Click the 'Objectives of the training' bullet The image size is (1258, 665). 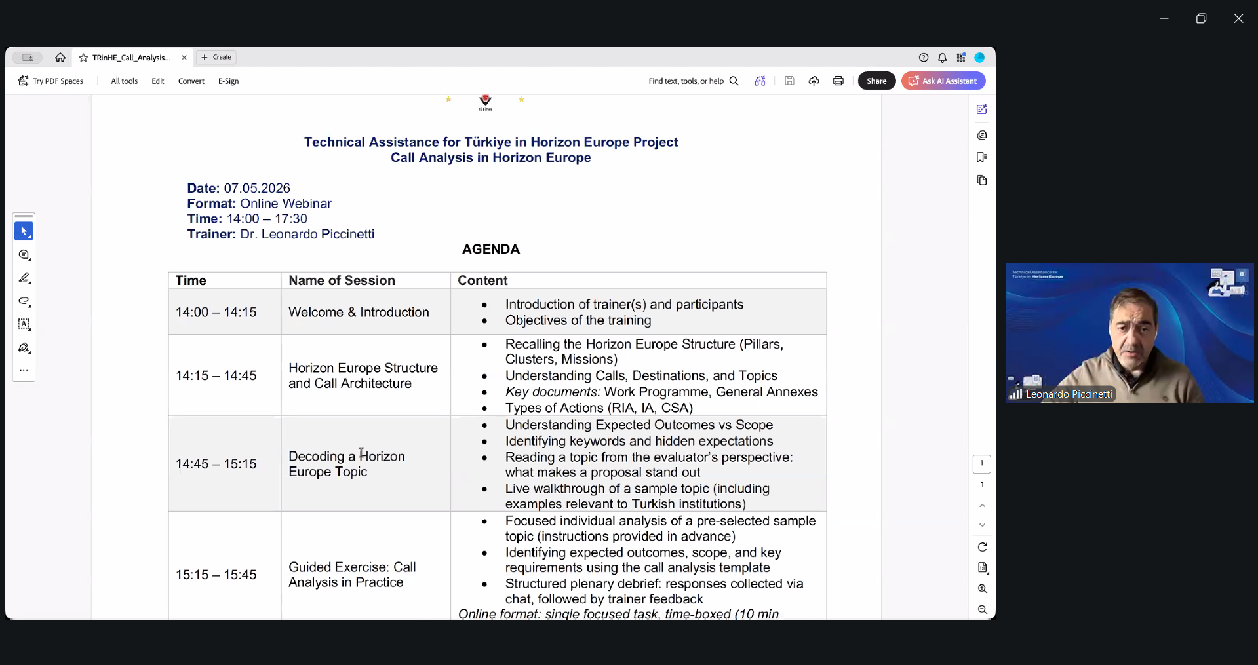click(x=578, y=321)
